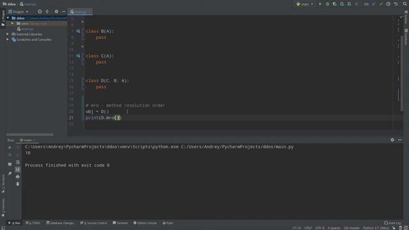Collapse the class D code block
409x230 pixels.
tap(83, 80)
